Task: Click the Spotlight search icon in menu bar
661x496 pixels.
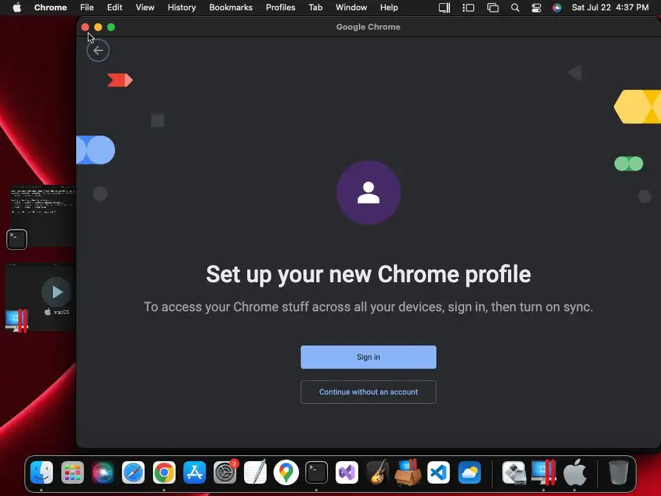Action: click(515, 8)
